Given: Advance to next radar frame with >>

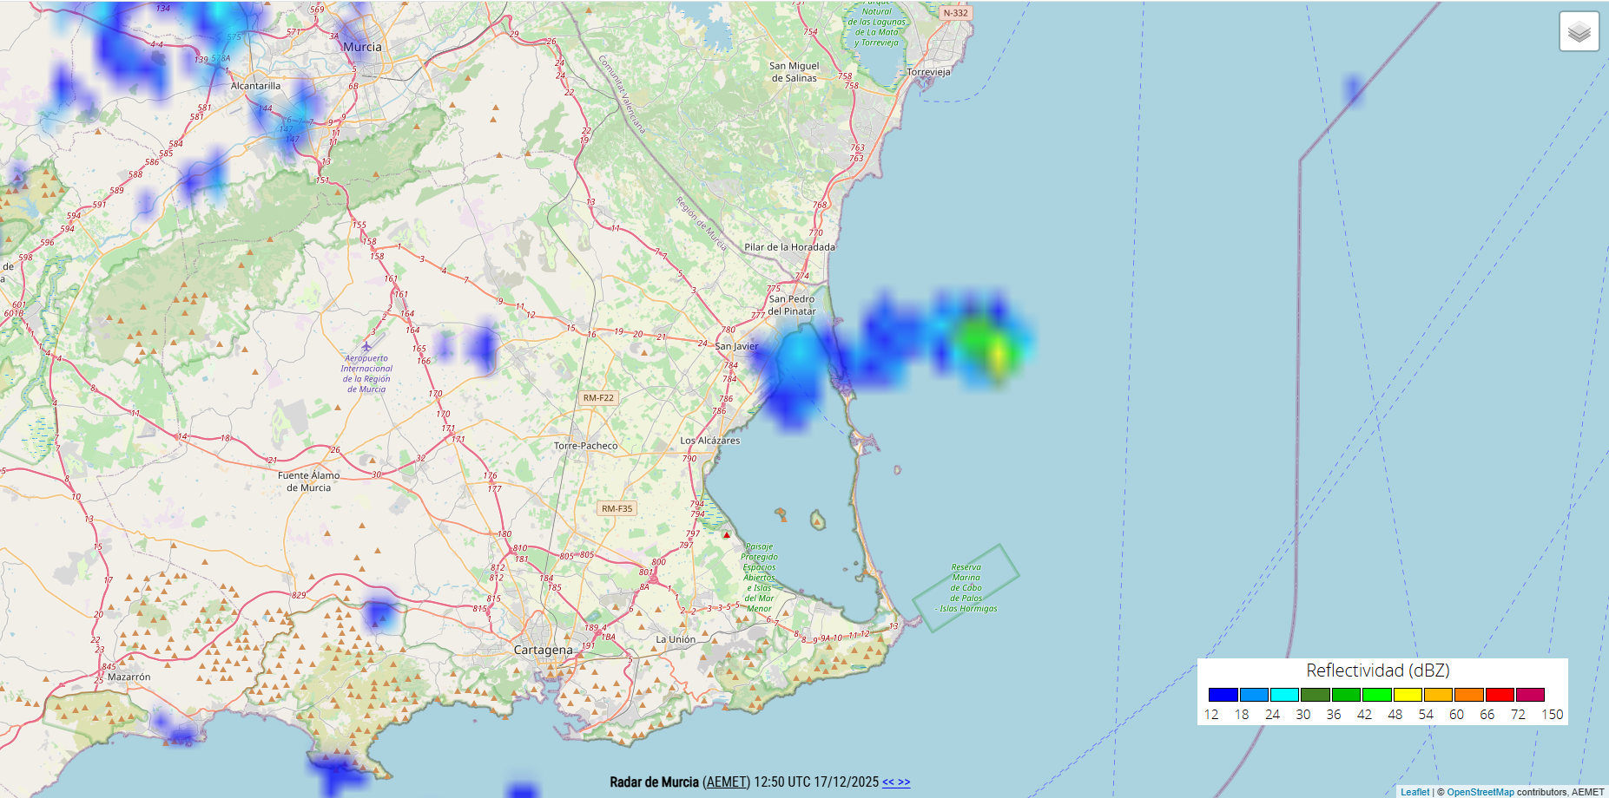Looking at the screenshot, I should click(904, 782).
